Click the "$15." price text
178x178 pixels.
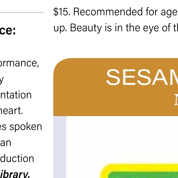(x=62, y=11)
